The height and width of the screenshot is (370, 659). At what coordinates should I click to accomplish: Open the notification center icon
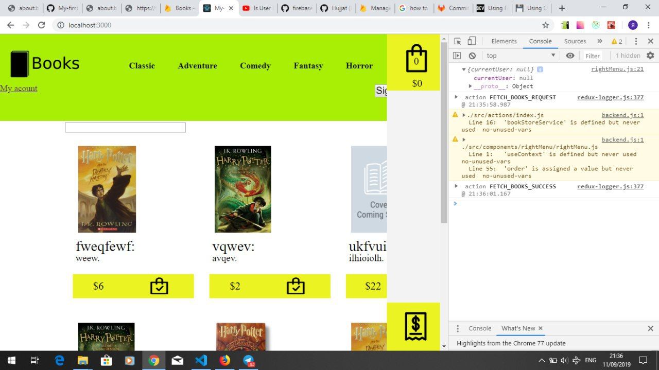[x=643, y=360]
